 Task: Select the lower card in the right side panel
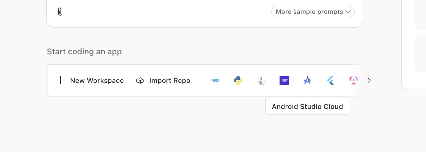tap(421, 53)
